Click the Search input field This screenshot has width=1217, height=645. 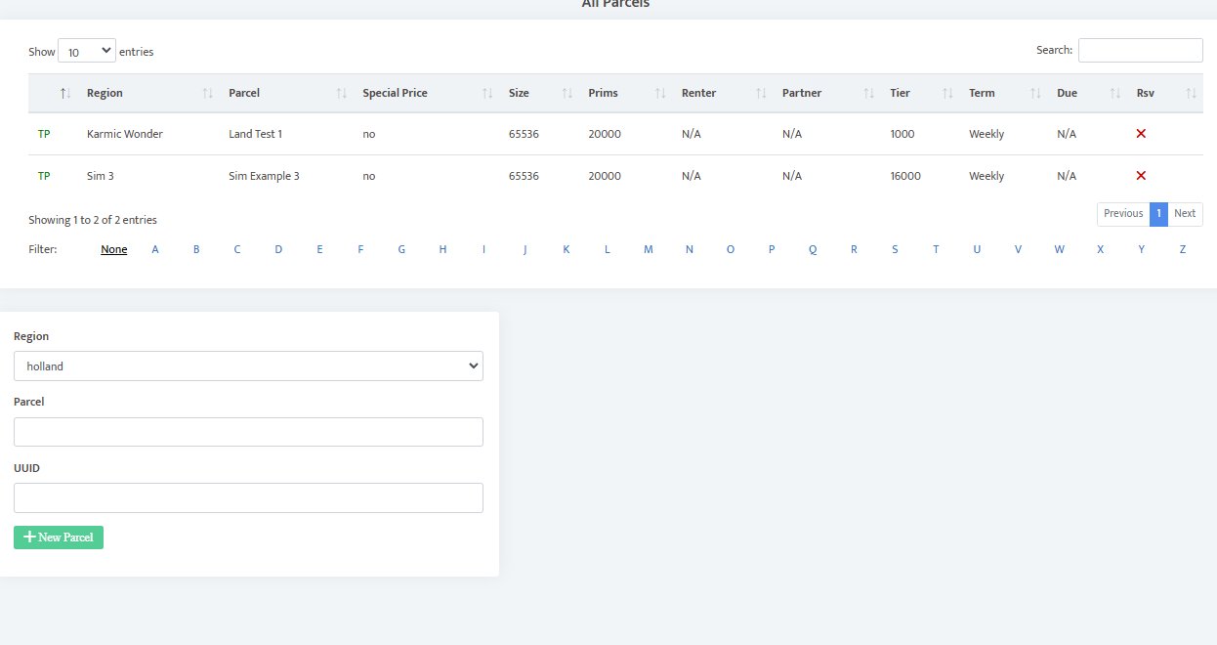[x=1140, y=50]
